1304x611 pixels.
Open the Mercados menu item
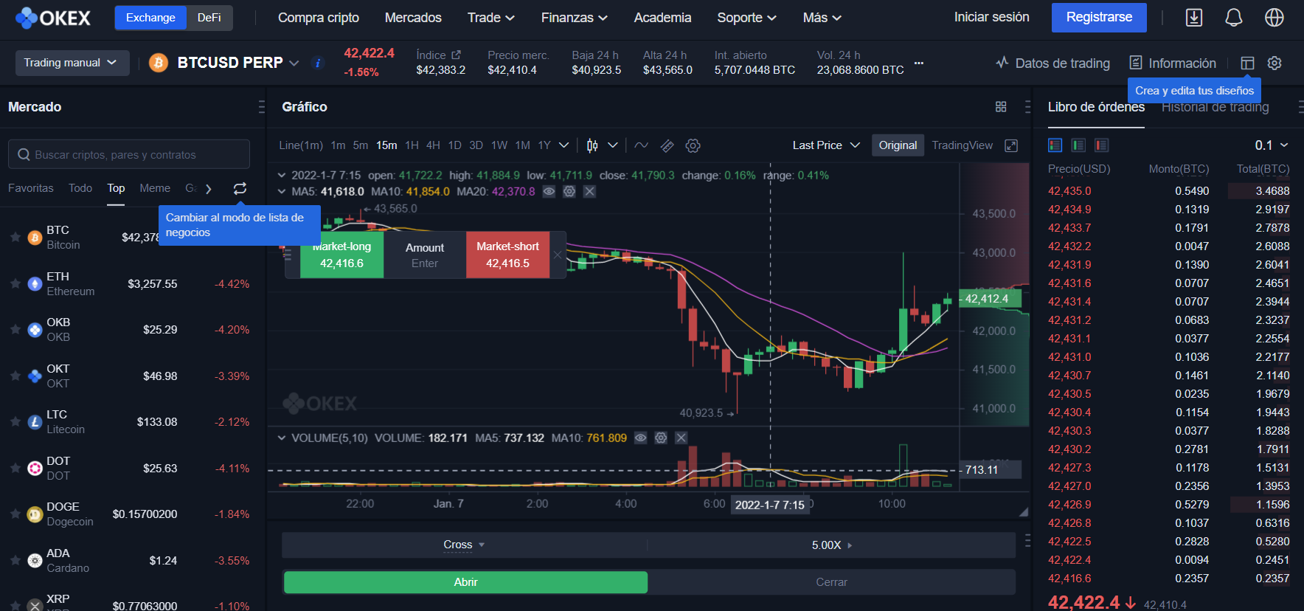click(x=413, y=18)
